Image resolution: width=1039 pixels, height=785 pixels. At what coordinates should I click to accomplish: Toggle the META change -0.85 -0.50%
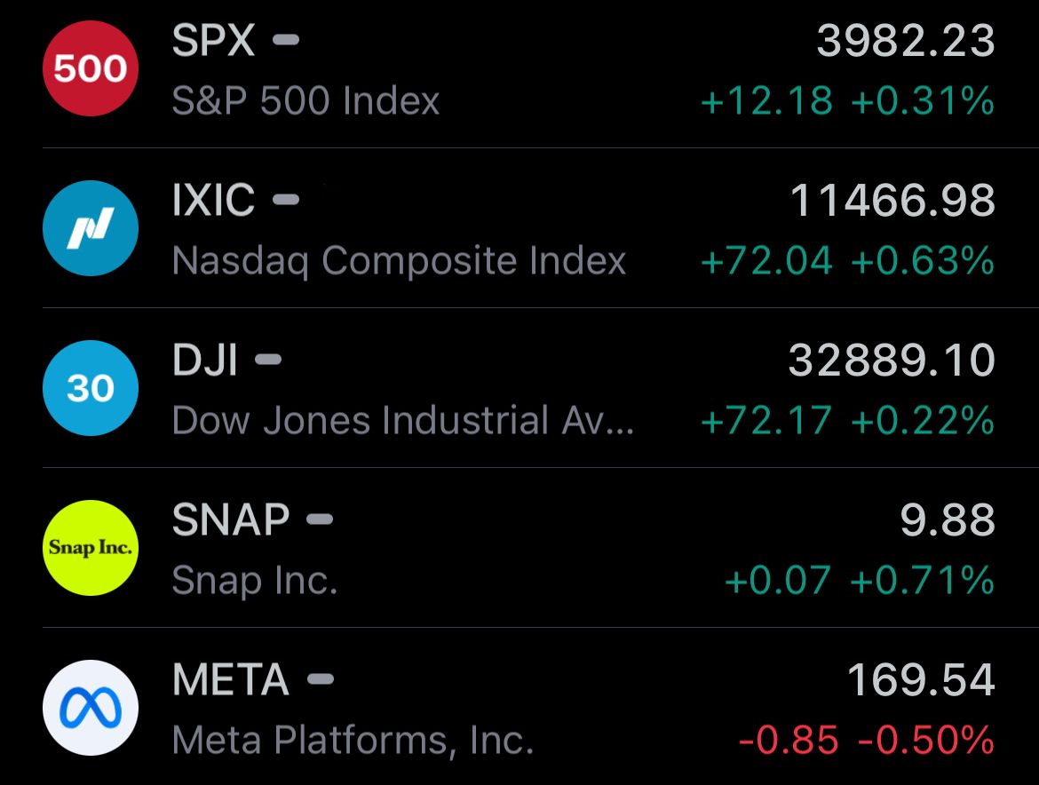[x=866, y=740]
